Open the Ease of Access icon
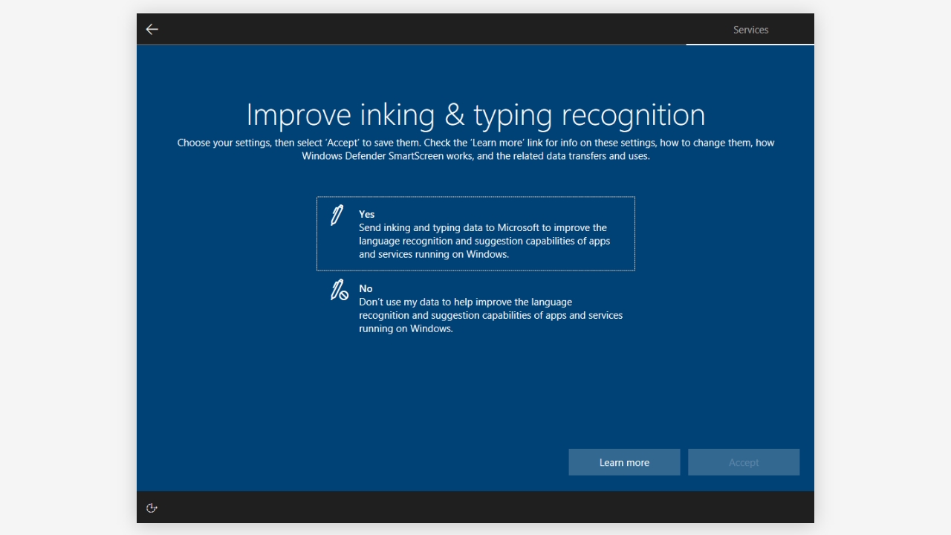Screen dimensions: 951x535 152,508
